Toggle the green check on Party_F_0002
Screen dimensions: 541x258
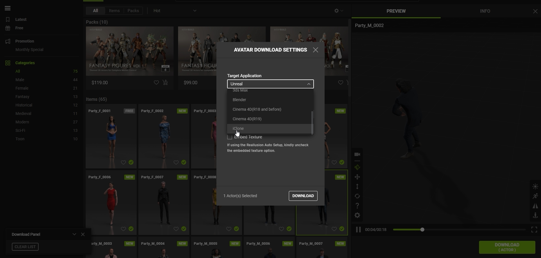184,162
